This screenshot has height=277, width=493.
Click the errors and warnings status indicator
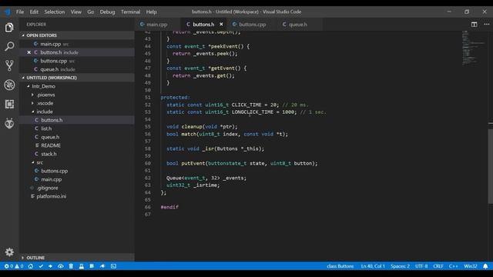(x=14, y=266)
